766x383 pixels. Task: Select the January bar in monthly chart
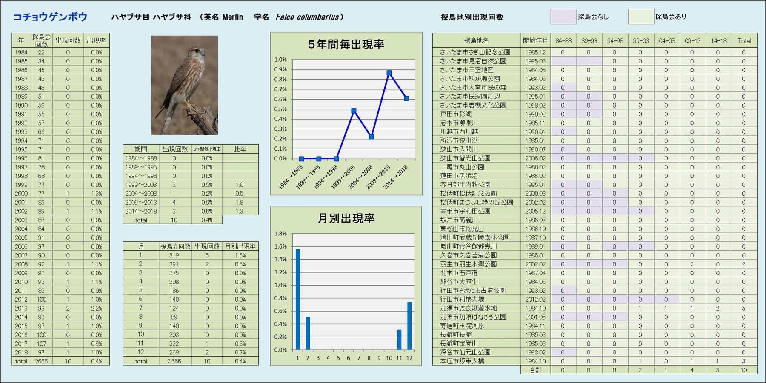tap(298, 299)
